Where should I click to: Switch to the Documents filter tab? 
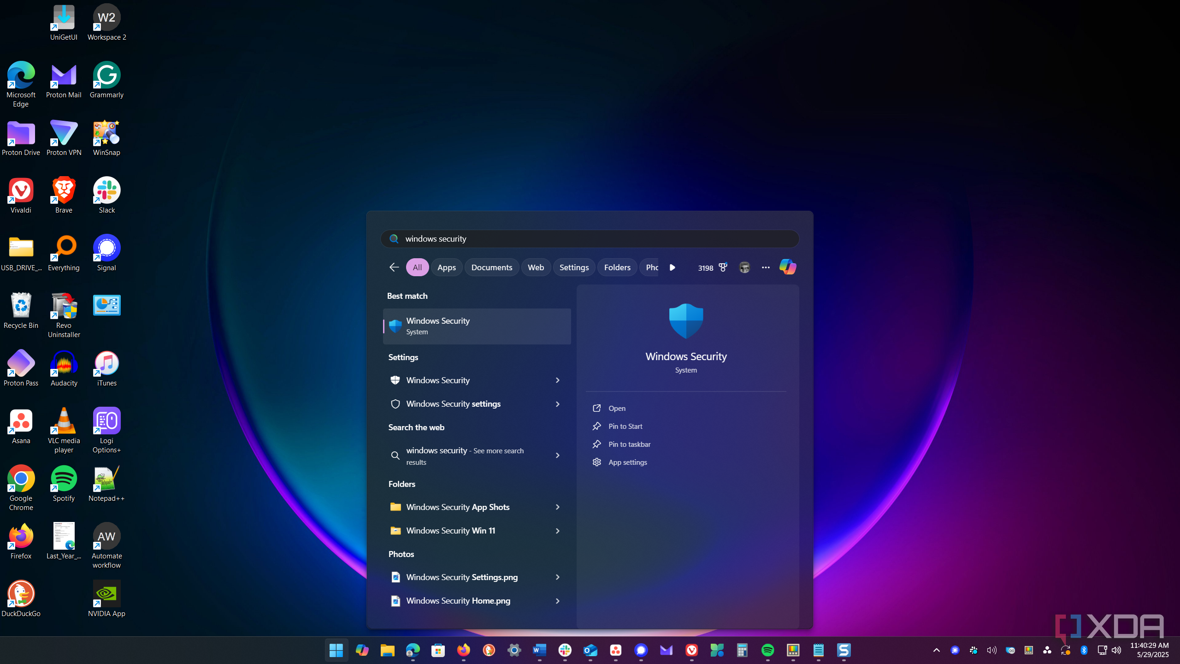pos(491,267)
